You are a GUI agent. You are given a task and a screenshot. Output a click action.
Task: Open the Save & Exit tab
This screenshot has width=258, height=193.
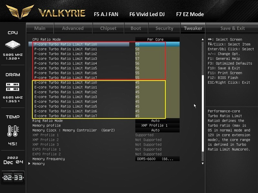tap(232, 28)
